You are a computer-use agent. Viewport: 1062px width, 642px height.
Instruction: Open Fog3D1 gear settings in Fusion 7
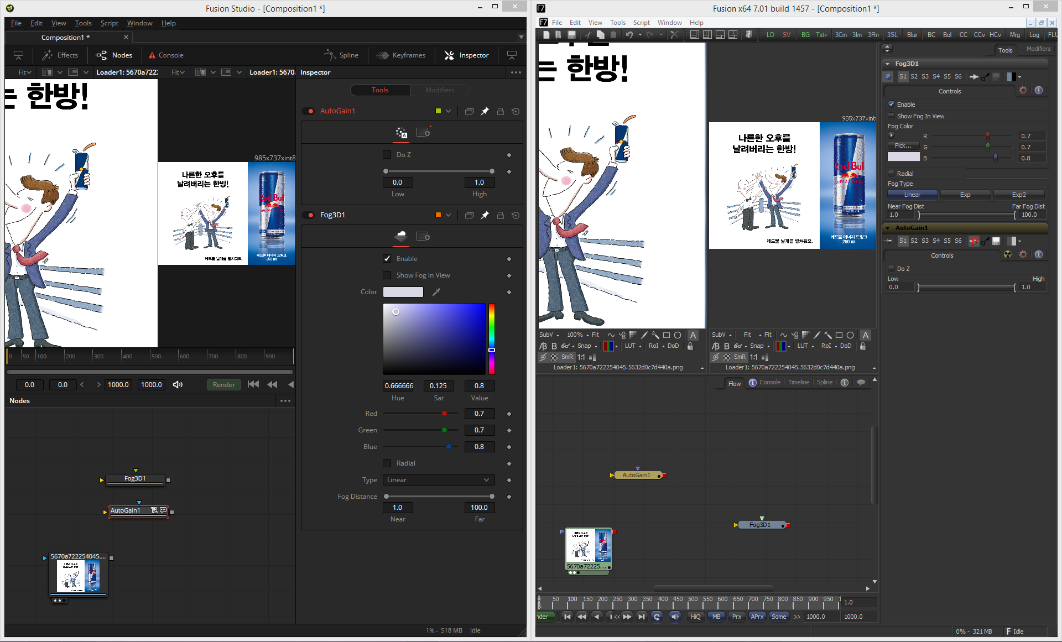click(1023, 90)
